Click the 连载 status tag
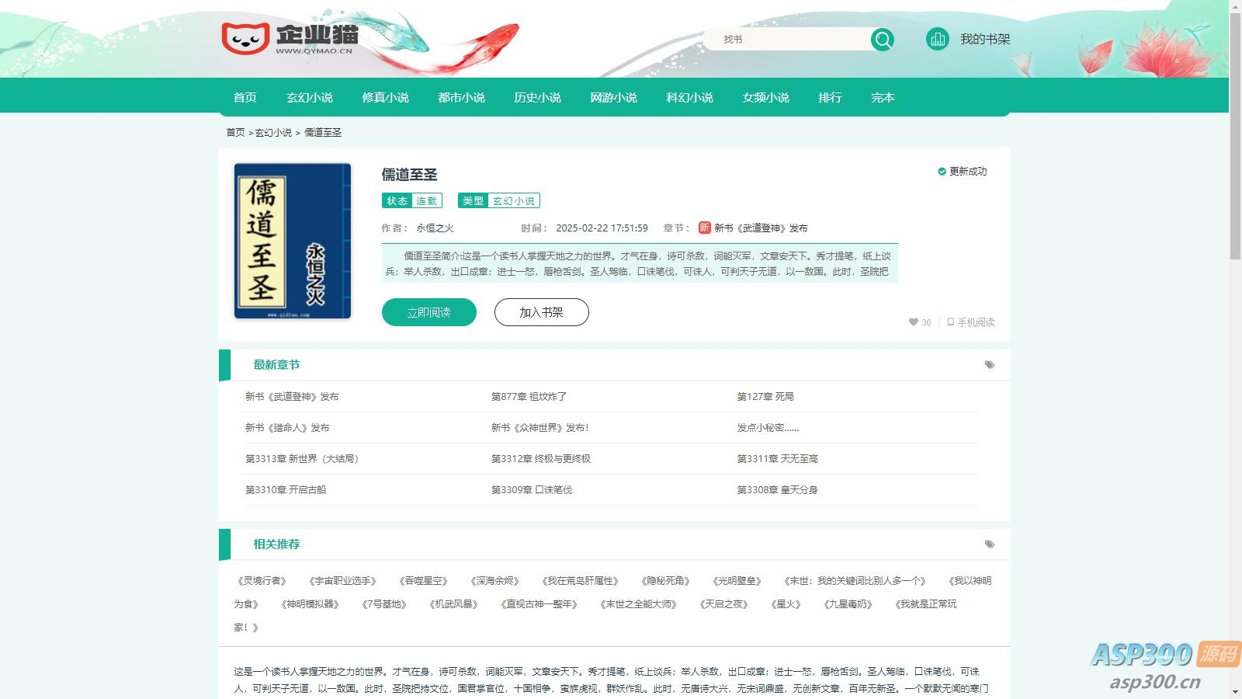The height and width of the screenshot is (699, 1242). (x=427, y=201)
